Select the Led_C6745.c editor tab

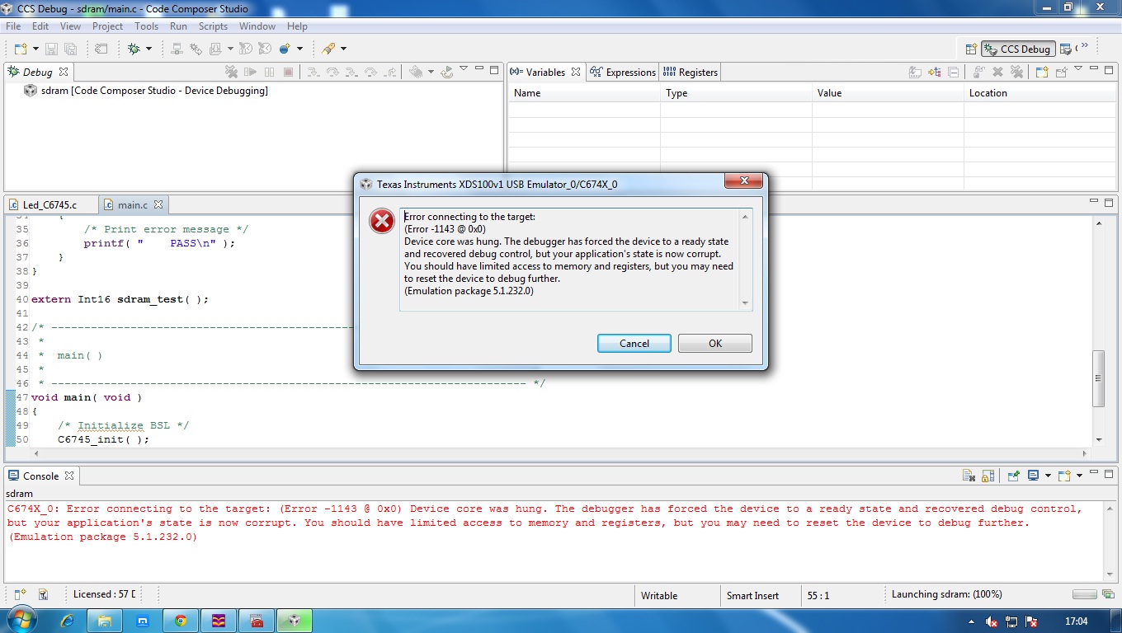pos(49,204)
